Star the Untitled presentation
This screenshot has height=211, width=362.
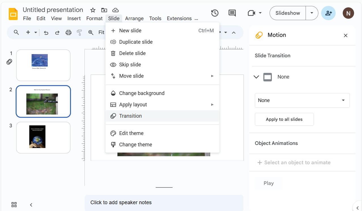point(93,10)
